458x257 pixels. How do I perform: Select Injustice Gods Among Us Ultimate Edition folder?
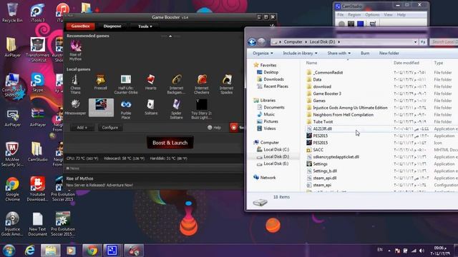point(350,108)
